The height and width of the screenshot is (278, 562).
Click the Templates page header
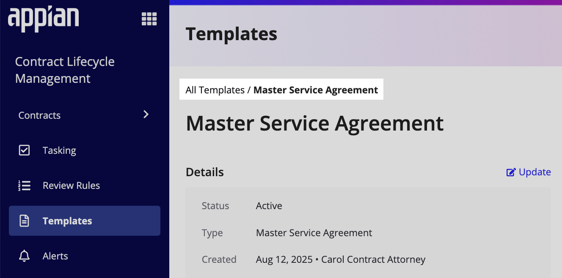pos(231,34)
